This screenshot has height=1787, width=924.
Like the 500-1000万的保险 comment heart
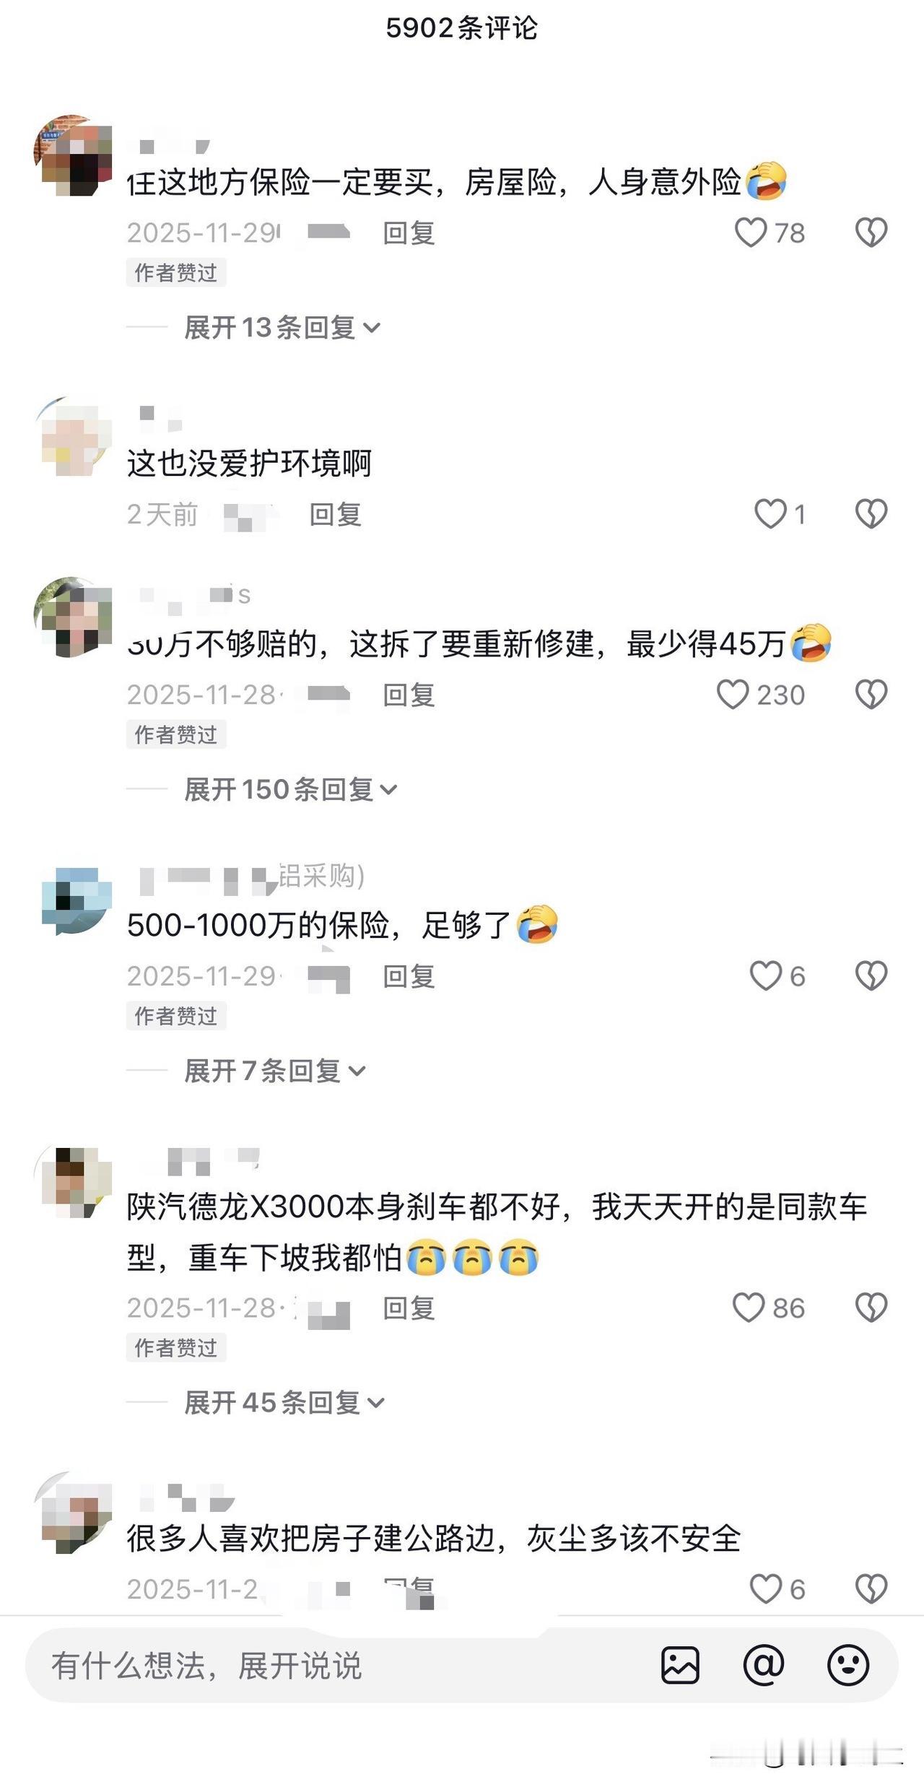pyautogui.click(x=766, y=976)
